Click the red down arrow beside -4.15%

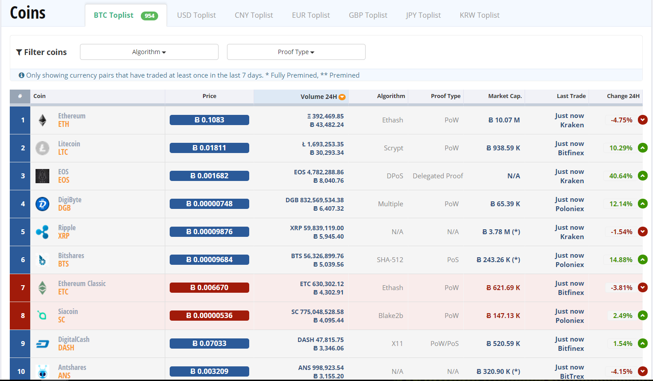coord(643,371)
